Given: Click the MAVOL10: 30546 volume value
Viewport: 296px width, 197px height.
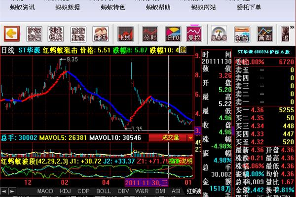Looking at the screenshot, I should coord(115,137).
